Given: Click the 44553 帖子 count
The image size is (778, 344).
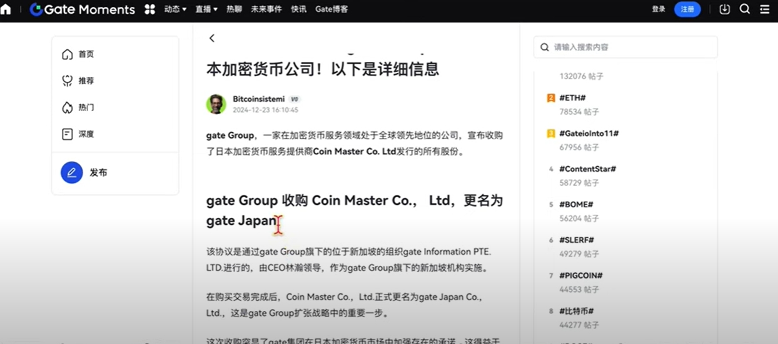Looking at the screenshot, I should [x=579, y=290].
